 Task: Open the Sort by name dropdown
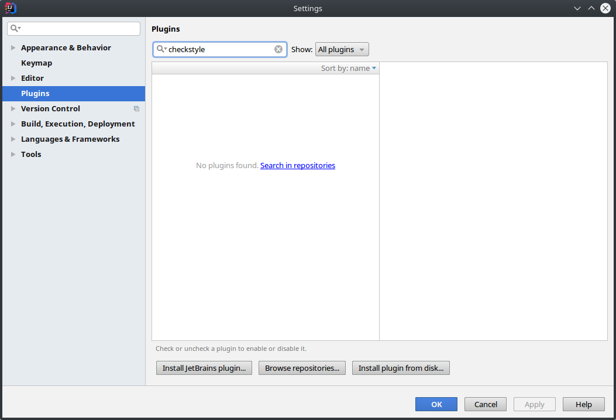point(349,69)
